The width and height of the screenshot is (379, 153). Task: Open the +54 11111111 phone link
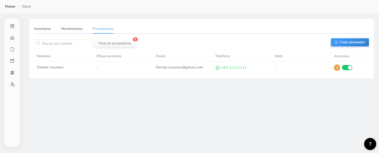[x=234, y=68]
